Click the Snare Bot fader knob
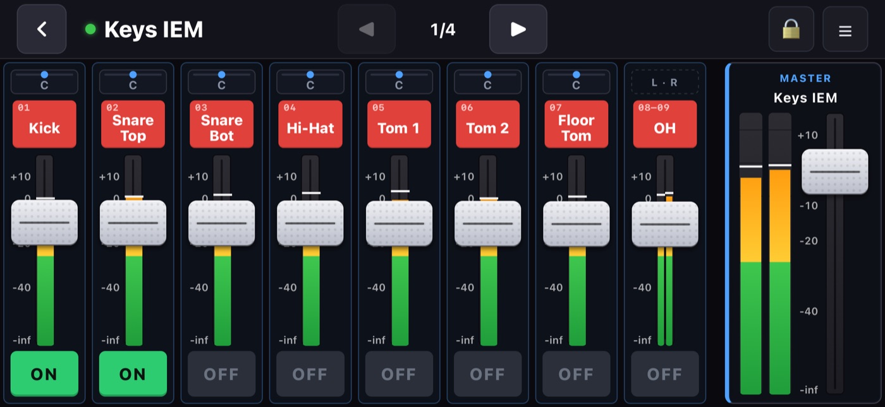 point(221,223)
